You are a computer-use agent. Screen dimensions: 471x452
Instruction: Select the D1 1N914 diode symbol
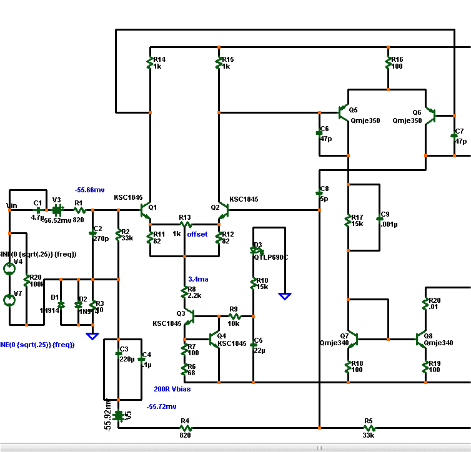pos(61,305)
